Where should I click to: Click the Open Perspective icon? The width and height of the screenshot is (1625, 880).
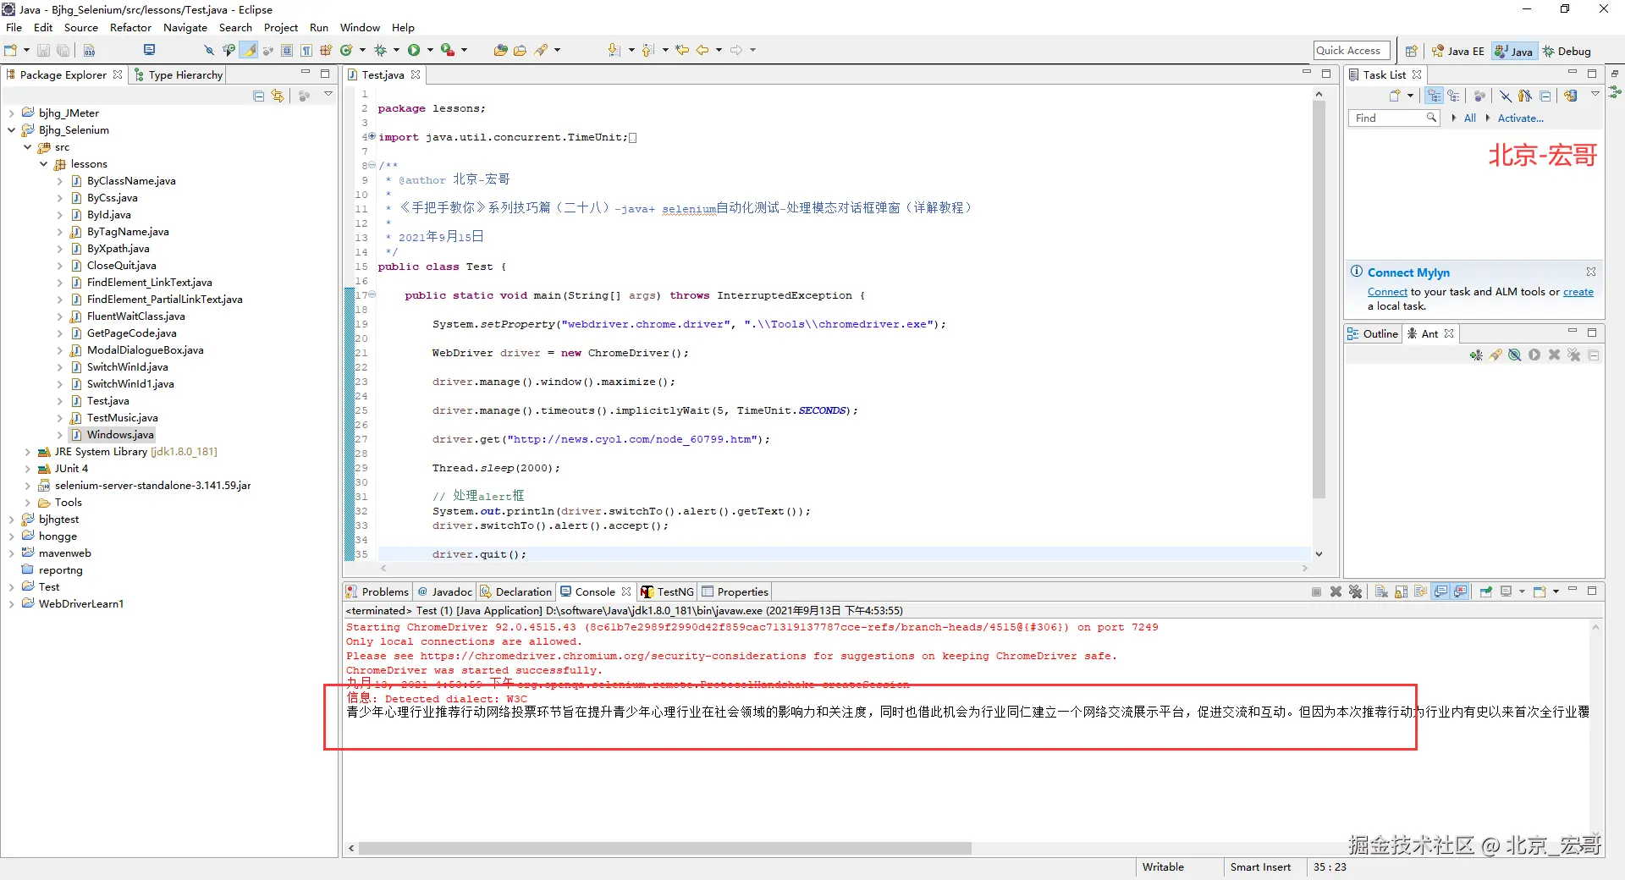(x=1411, y=51)
